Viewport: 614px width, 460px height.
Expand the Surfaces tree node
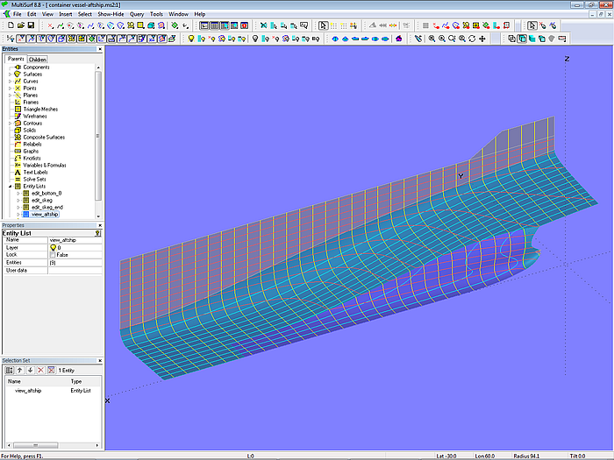pyautogui.click(x=10, y=74)
